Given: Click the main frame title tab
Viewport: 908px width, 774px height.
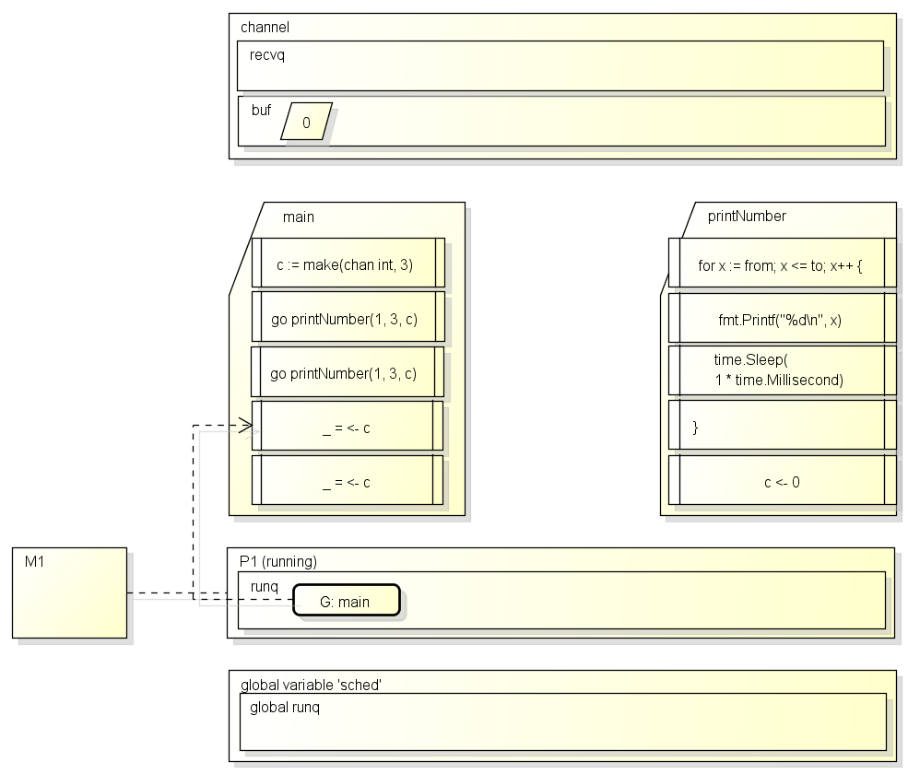Looking at the screenshot, I should pos(299,217).
